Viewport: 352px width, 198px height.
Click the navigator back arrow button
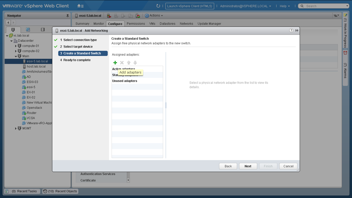click(8, 23)
